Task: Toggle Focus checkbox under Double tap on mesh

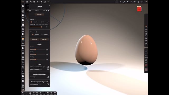Action: [x=48, y=77]
